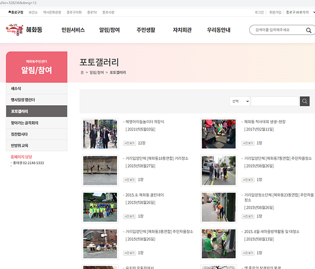The image size is (315, 269).
Task: Go to 종로구청 top link
Action: [x=16, y=12]
